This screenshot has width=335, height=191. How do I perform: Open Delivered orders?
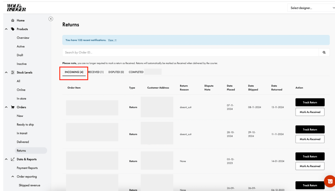(x=23, y=142)
